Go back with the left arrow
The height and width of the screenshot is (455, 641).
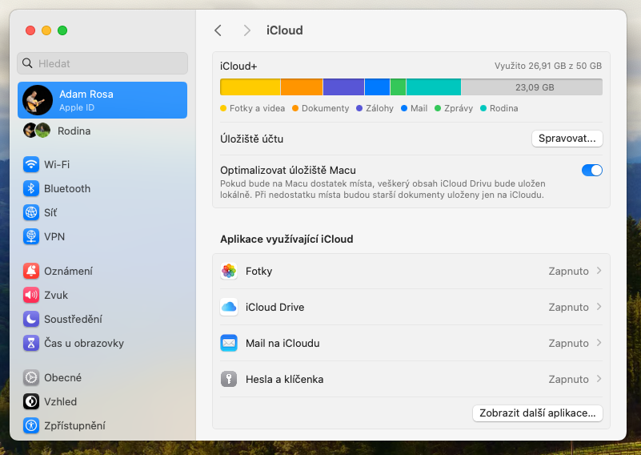(218, 30)
